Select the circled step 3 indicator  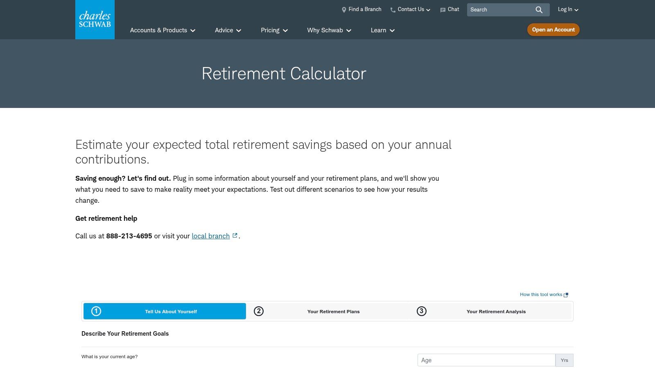tap(421, 311)
